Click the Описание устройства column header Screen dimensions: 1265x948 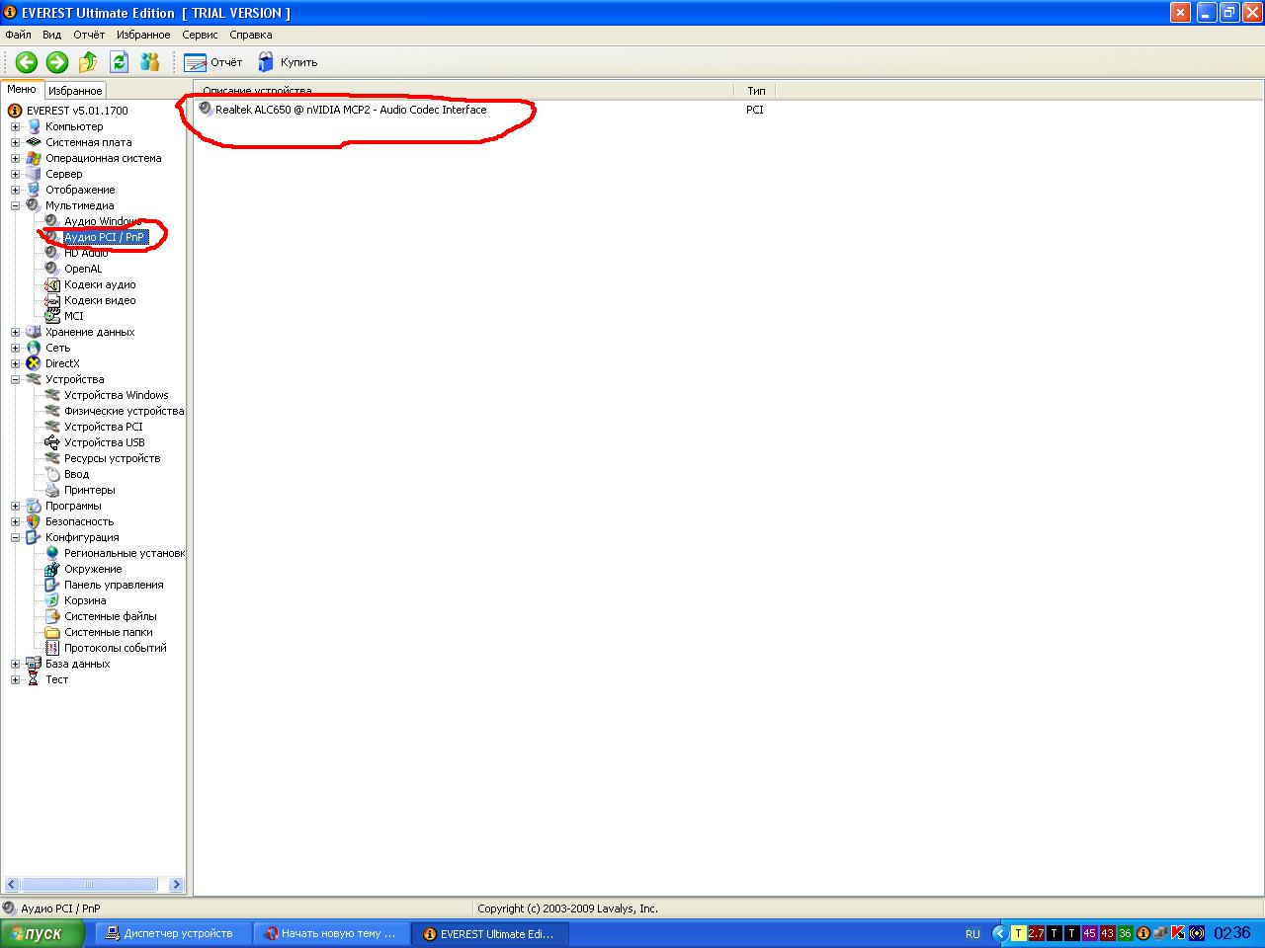click(x=464, y=91)
